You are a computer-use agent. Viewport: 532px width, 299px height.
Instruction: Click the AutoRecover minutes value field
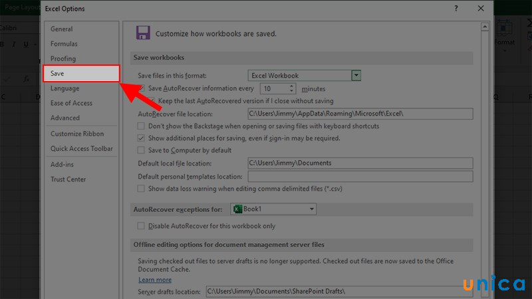tap(275, 89)
